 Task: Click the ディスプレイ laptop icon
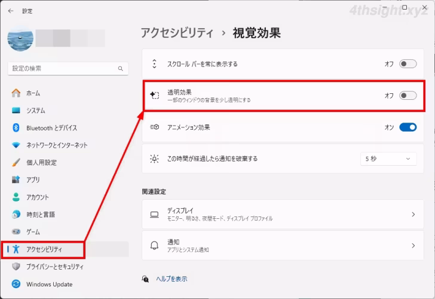155,215
